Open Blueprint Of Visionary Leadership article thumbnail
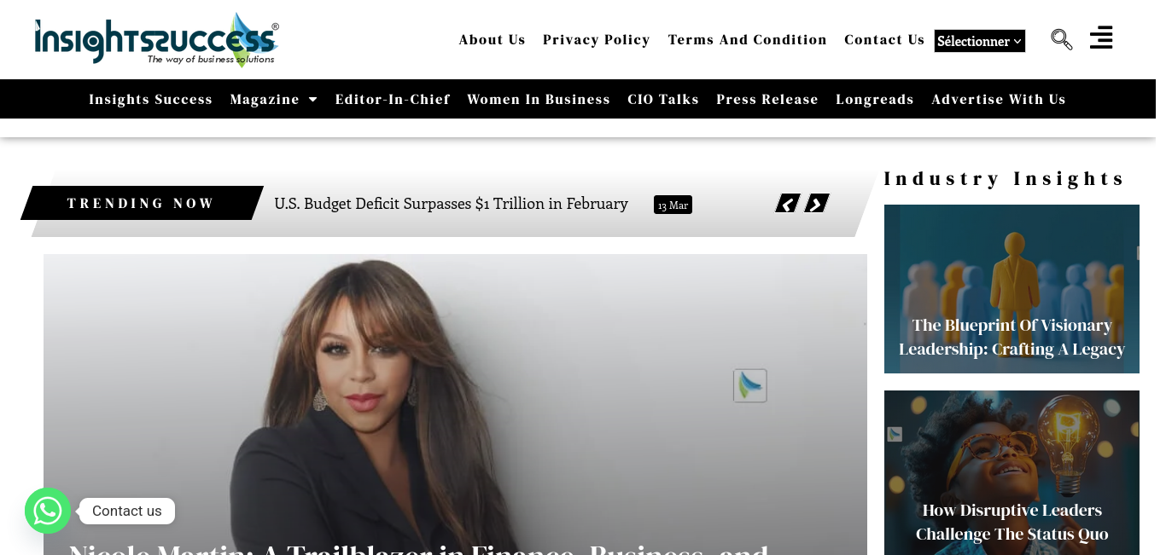The width and height of the screenshot is (1166, 555). [x=1012, y=289]
